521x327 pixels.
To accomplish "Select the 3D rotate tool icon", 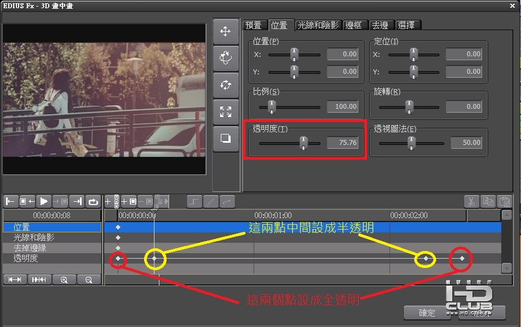I will (x=226, y=59).
